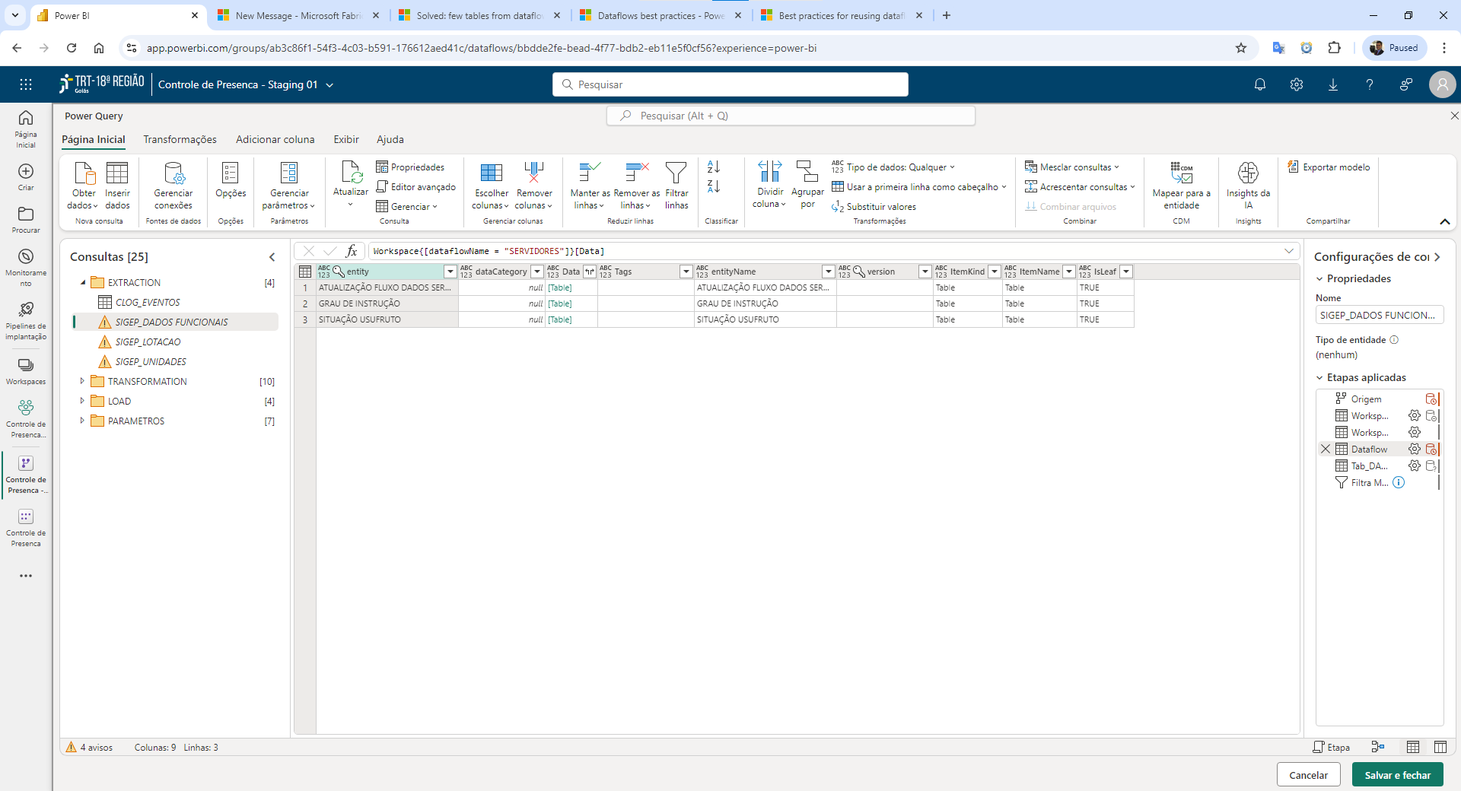Click the 4 avisos warning indicator

pos(90,747)
